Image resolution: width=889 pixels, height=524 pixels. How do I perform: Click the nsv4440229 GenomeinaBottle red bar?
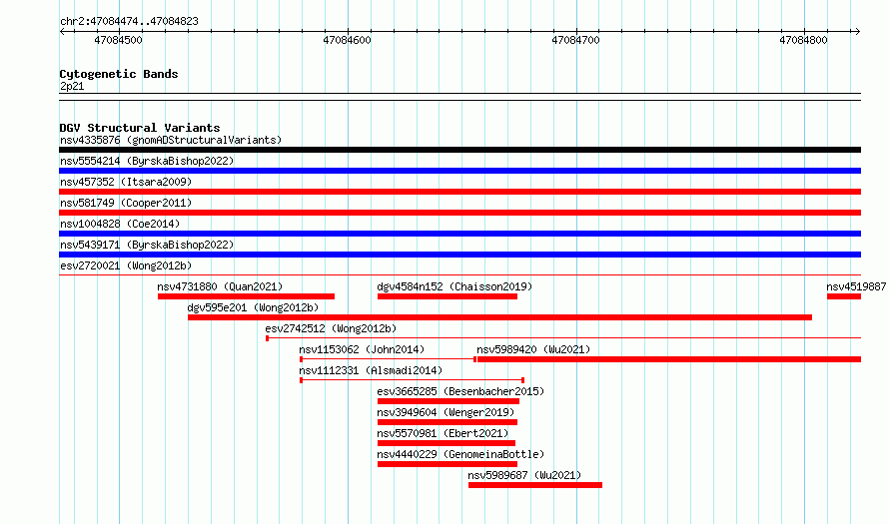[x=447, y=464]
